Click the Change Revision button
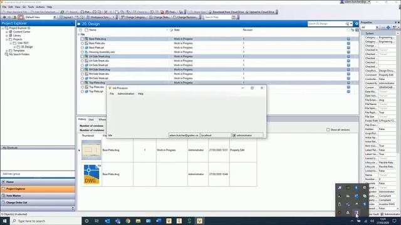Image resolution: width=401 pixels, height=225 pixels. click(185, 17)
